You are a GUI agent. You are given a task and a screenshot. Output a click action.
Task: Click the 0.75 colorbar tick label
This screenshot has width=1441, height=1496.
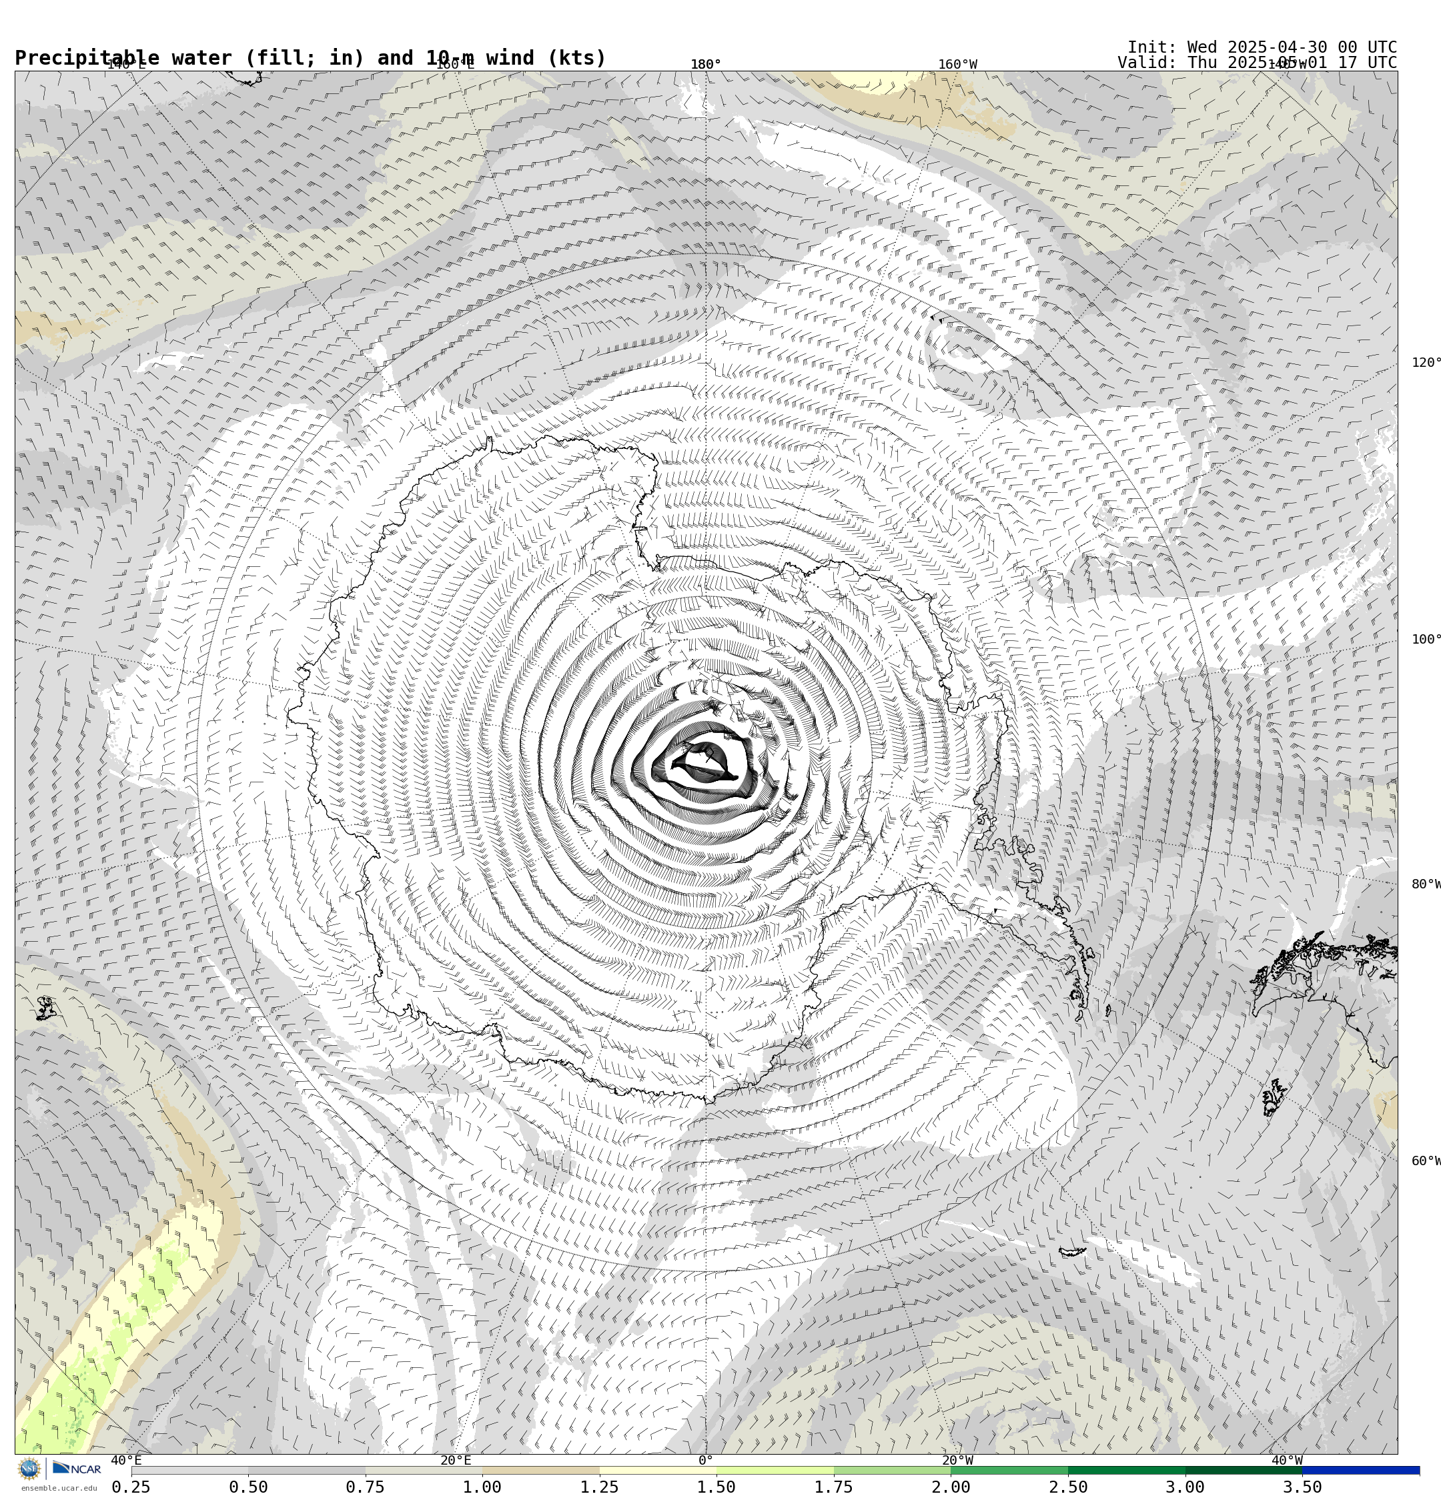pyautogui.click(x=365, y=1486)
